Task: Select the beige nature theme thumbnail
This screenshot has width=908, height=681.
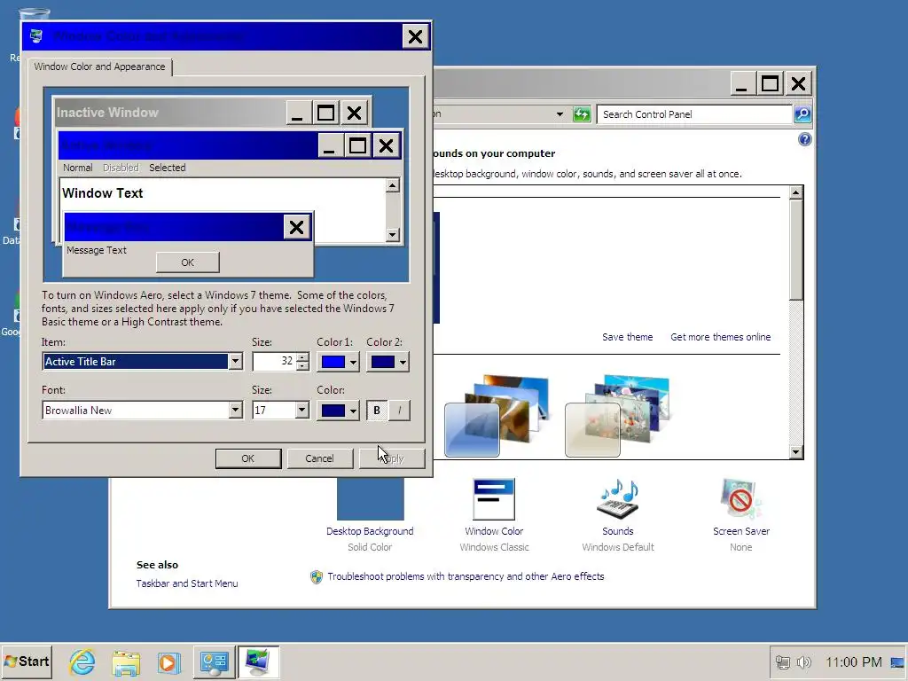Action: tap(617, 416)
